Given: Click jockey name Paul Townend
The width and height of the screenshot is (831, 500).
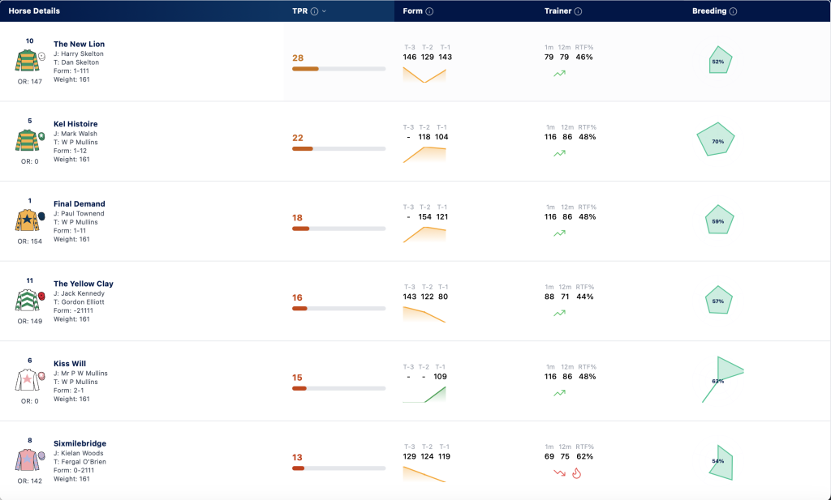Looking at the screenshot, I should coord(82,214).
